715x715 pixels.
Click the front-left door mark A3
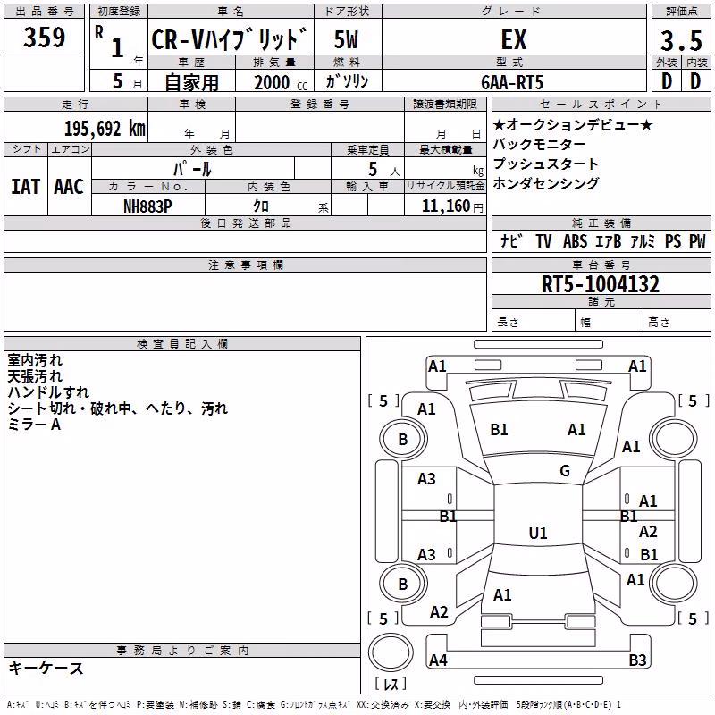tap(426, 478)
